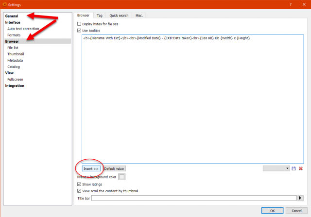Viewport: 311px width, 217px height.
Task: Open the Quick search tab
Action: coord(119,16)
